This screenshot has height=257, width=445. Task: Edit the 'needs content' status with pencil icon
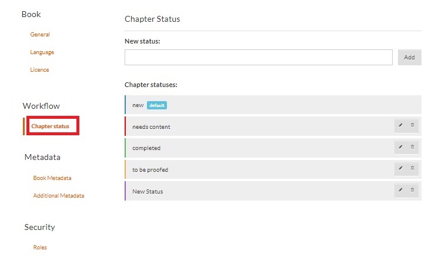click(x=400, y=126)
